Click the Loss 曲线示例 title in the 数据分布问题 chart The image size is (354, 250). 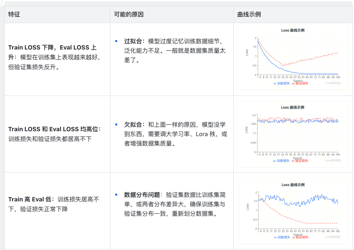click(x=293, y=185)
